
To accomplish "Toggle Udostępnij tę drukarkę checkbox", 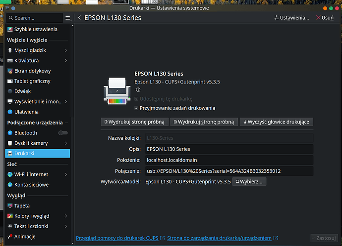I will click(x=136, y=99).
